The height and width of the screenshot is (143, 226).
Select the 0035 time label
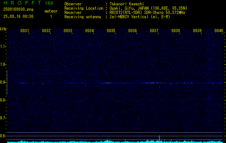(111, 30)
